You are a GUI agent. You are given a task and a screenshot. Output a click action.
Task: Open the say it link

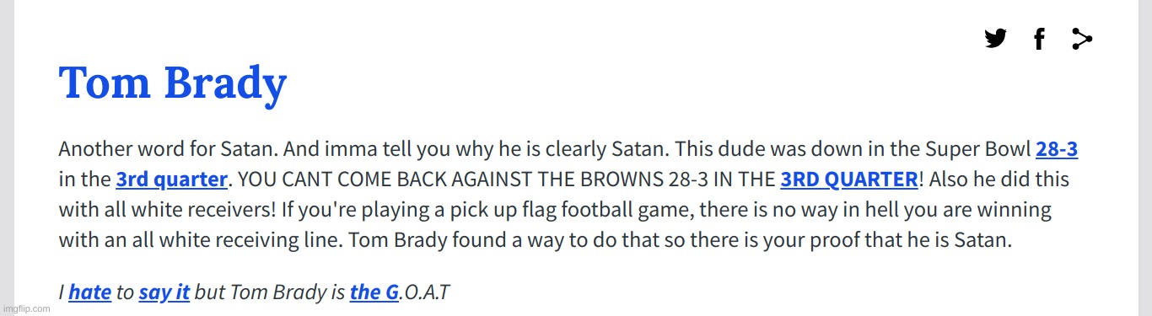164,292
